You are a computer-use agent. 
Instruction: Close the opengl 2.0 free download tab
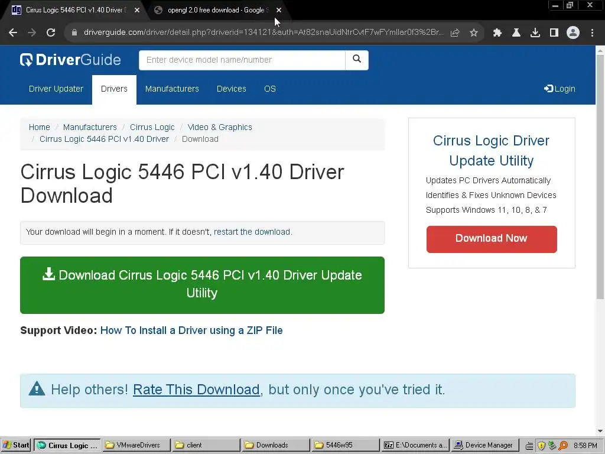tap(279, 11)
